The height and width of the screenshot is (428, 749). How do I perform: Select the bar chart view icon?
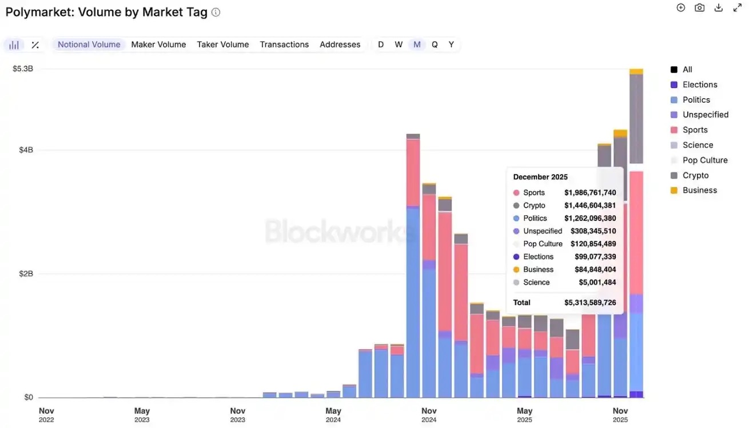13,44
